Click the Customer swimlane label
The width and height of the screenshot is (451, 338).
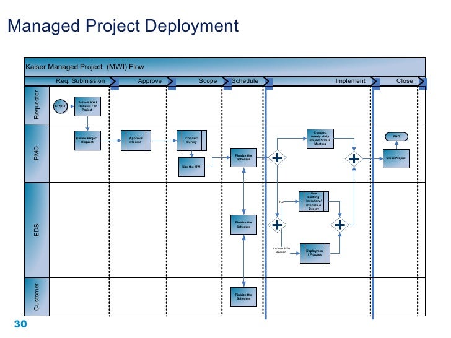point(37,297)
